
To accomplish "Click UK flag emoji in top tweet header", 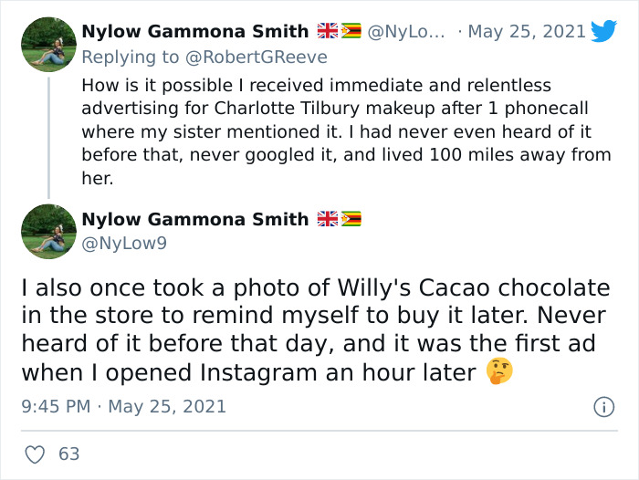I will click(x=328, y=31).
